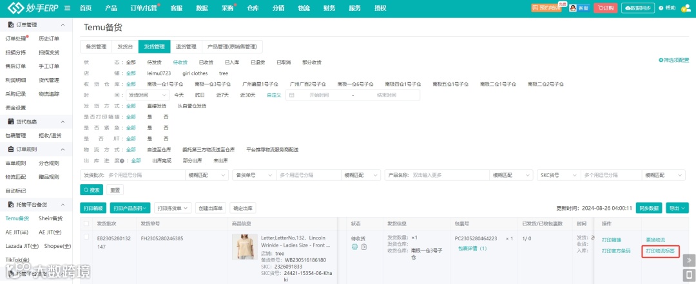Open 模糊匹配 dropdown next to 发货批次
Screen dimensions: 696x284
click(x=207, y=175)
